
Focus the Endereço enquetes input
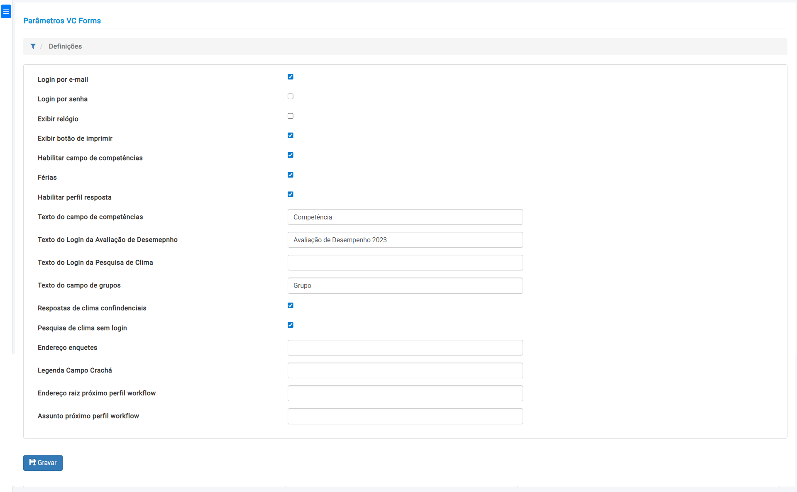tap(405, 348)
